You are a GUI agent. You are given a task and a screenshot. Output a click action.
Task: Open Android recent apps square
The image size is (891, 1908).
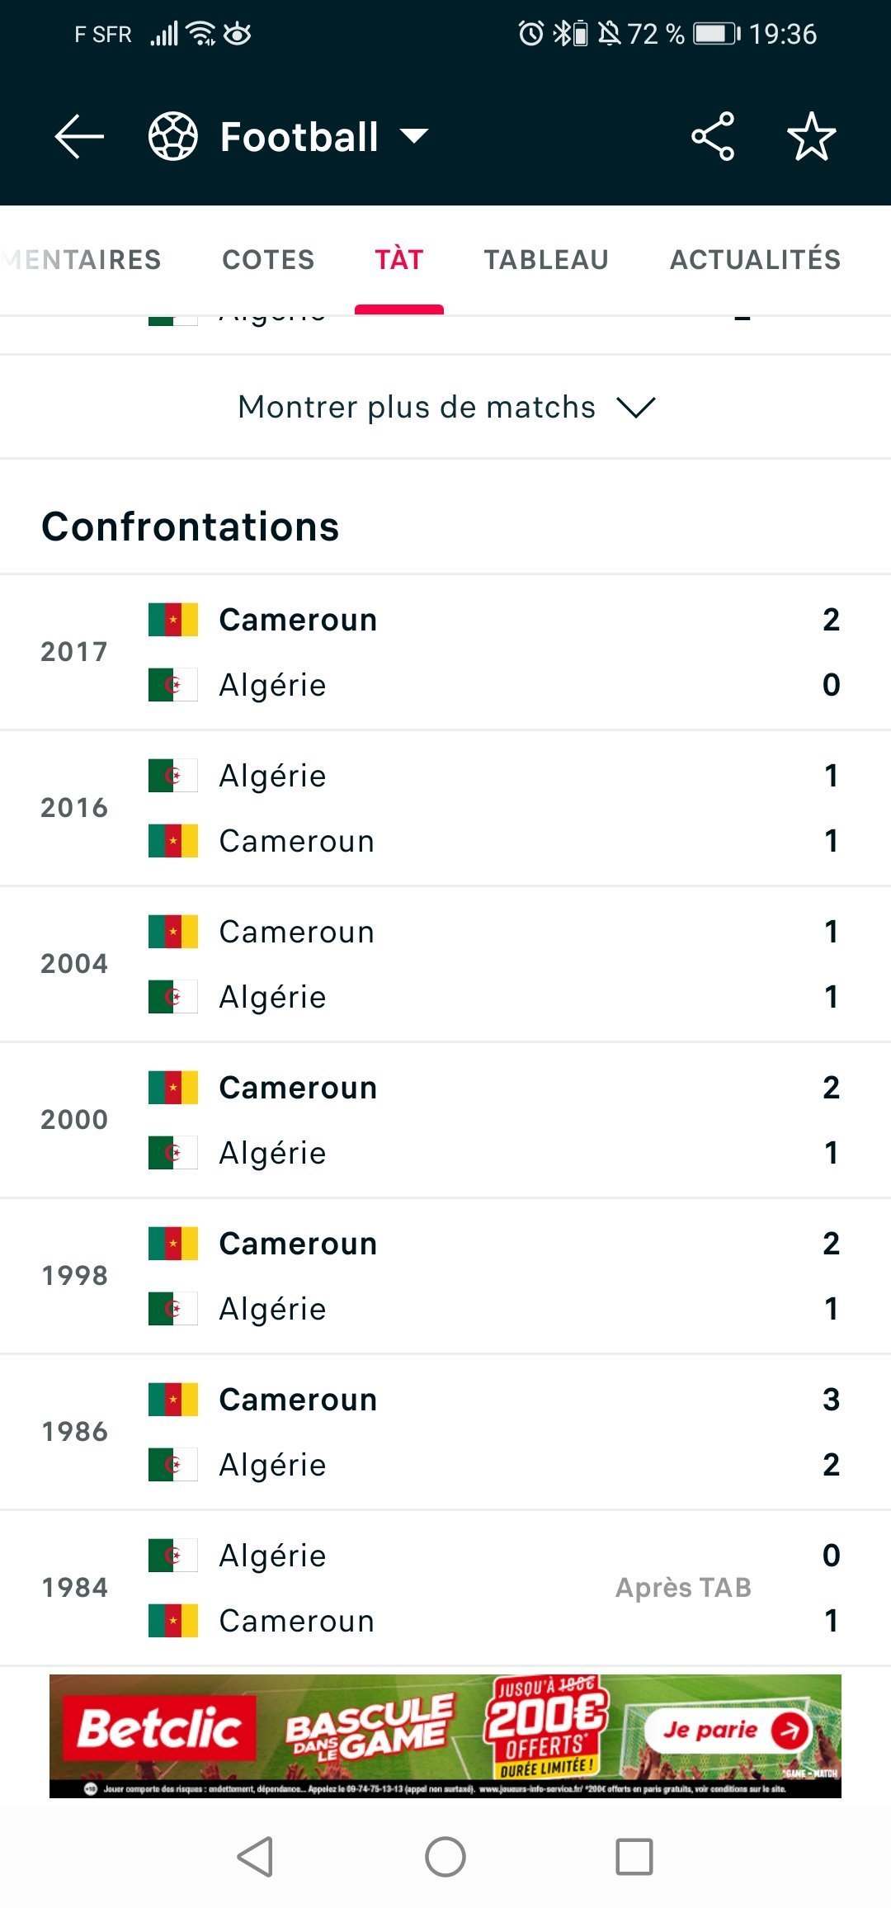(x=634, y=1857)
